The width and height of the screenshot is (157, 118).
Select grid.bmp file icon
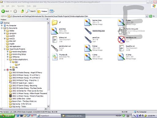pyautogui.click(x=55, y=31)
